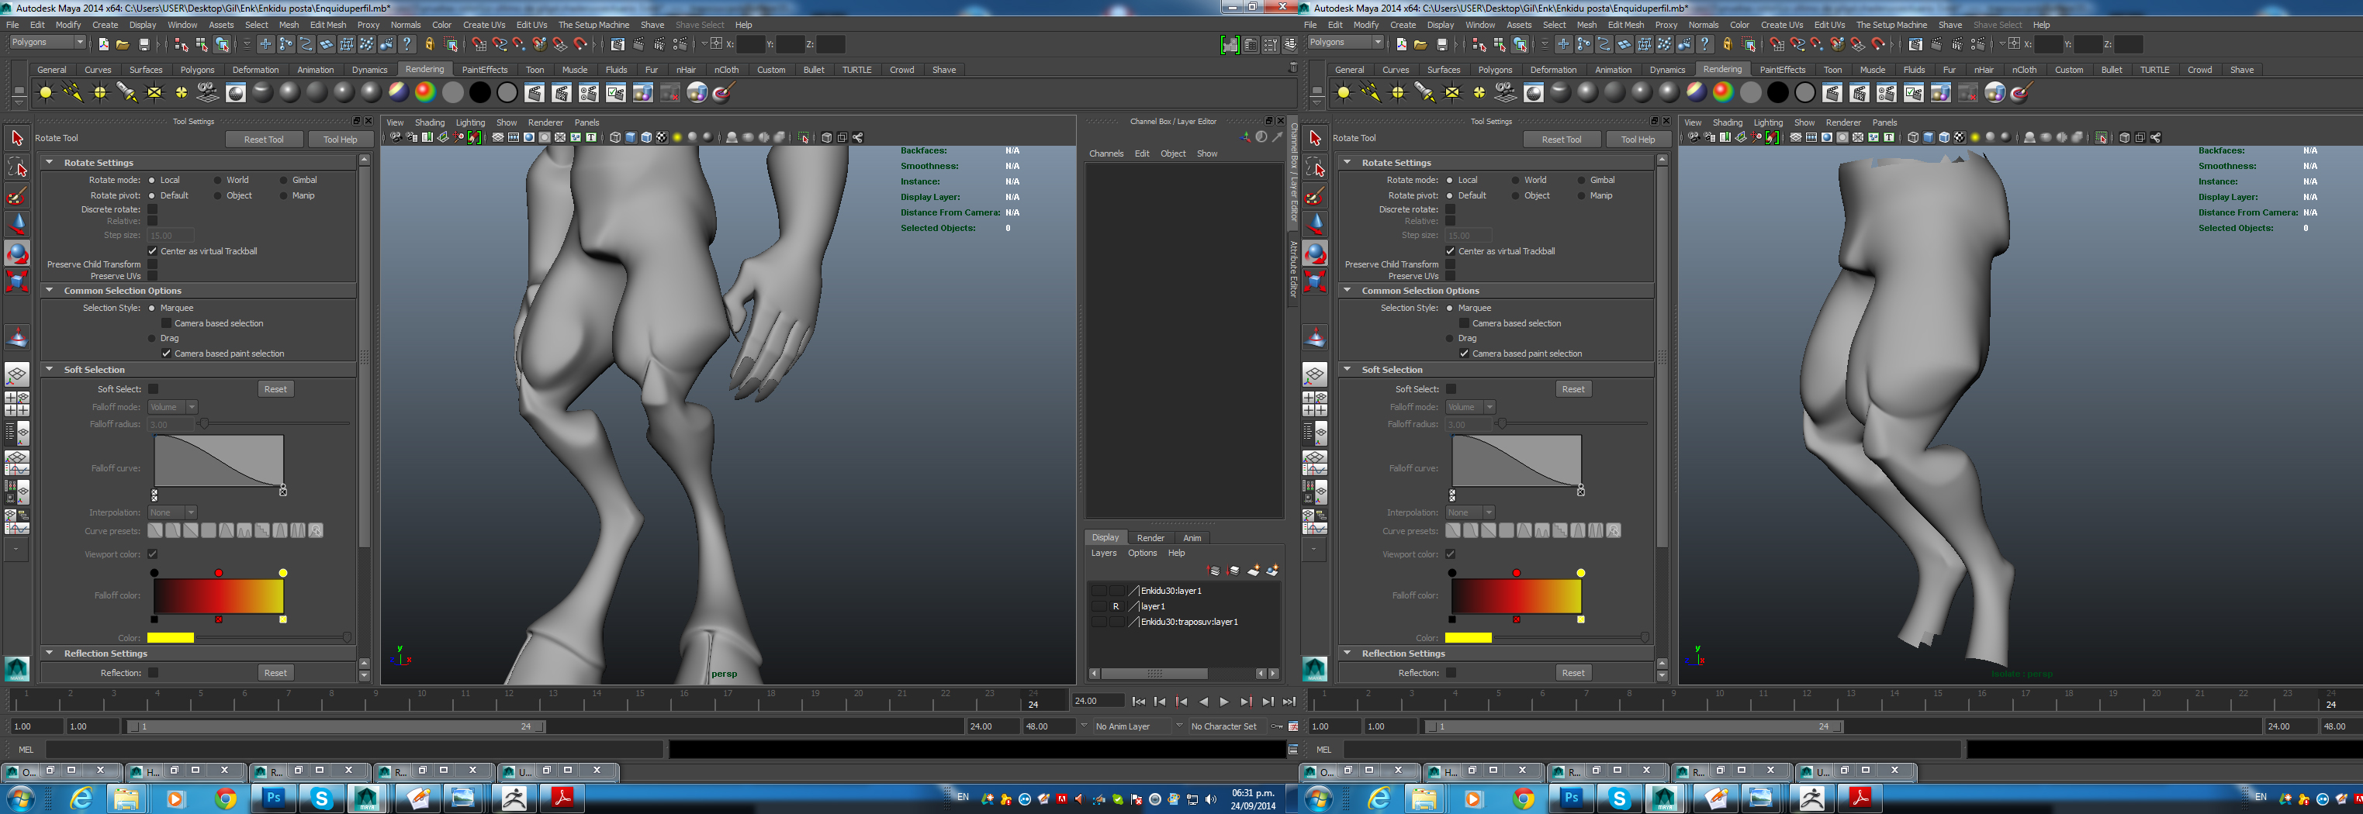The image size is (2363, 814).
Task: Click yellow Color swatch in left Soft Selection
Action: point(171,638)
